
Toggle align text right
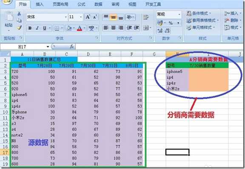121,28
